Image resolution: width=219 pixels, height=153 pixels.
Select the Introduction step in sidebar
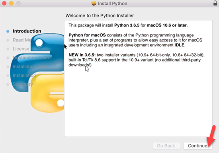coord(27,31)
